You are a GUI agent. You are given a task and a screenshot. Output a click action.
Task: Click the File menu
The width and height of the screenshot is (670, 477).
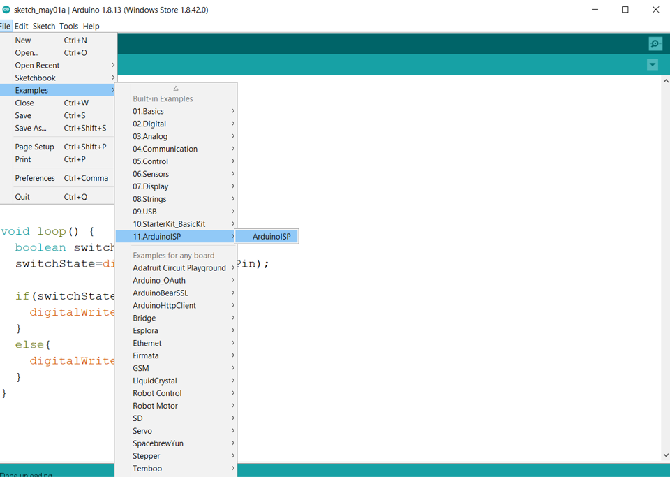pos(5,26)
